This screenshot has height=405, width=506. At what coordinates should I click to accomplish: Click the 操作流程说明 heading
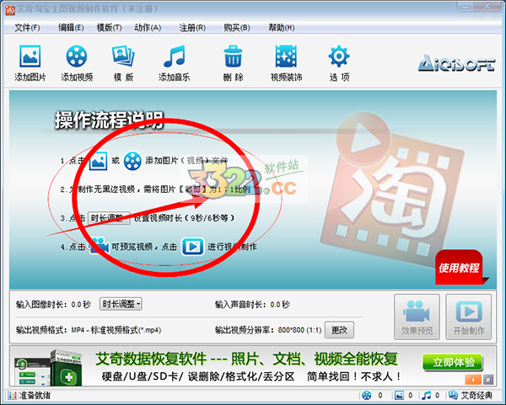(109, 120)
